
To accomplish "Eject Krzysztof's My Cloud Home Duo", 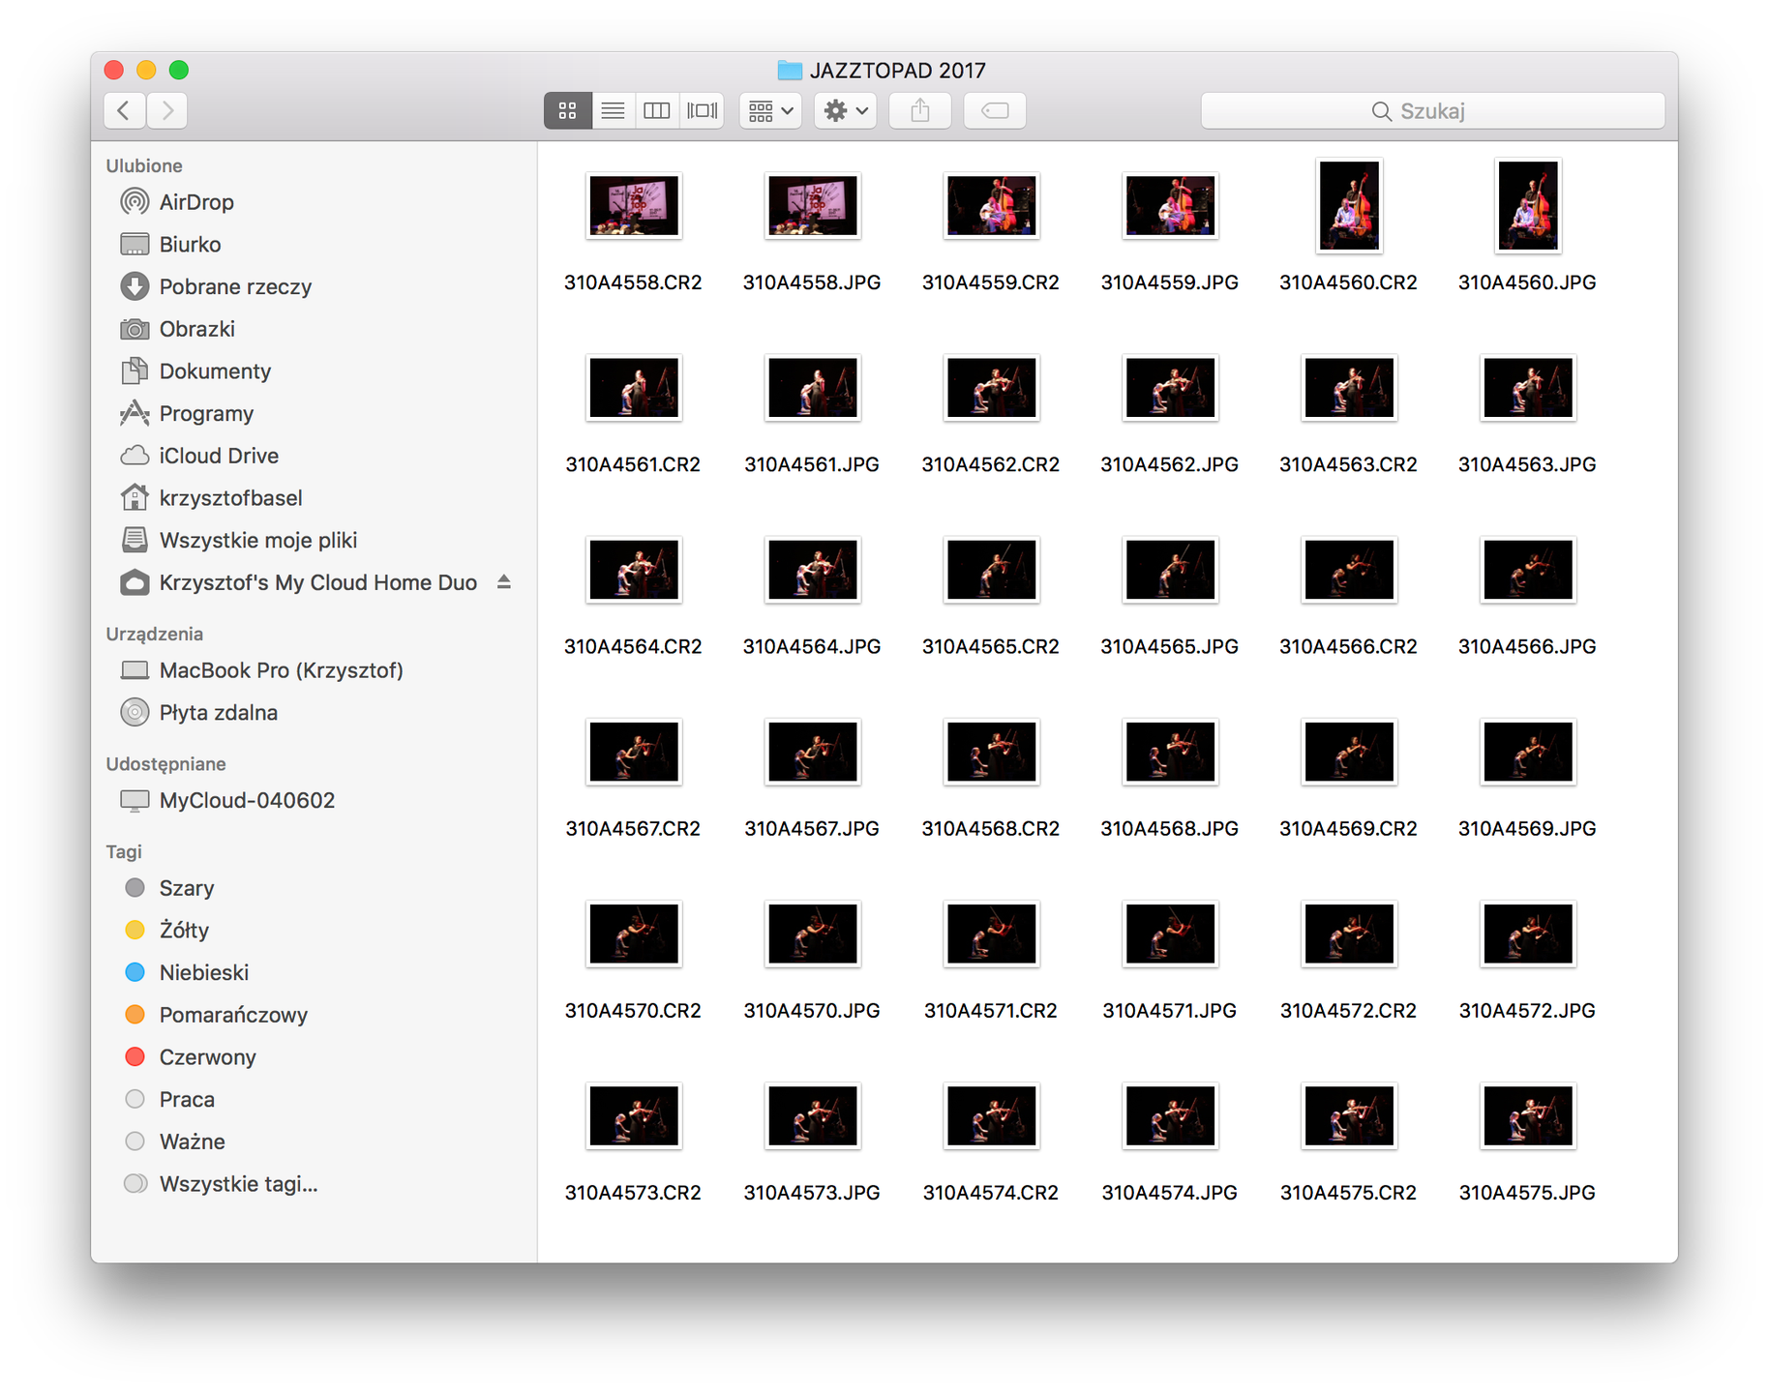I will click(503, 582).
